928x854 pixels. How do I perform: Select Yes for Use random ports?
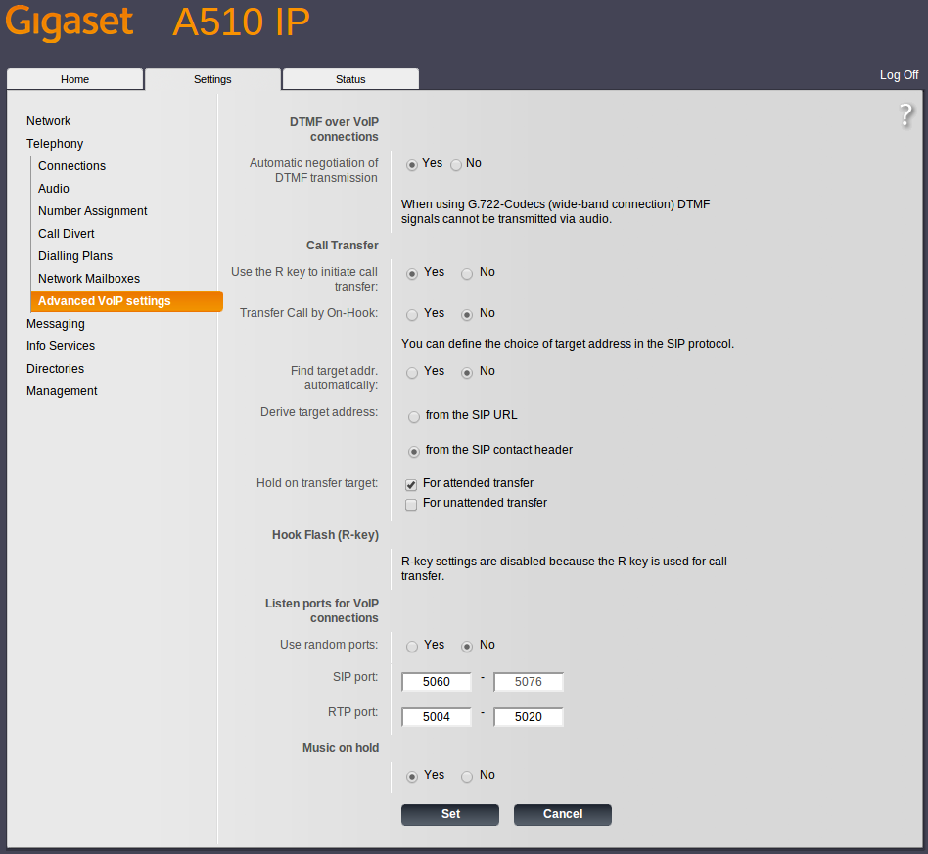(412, 647)
